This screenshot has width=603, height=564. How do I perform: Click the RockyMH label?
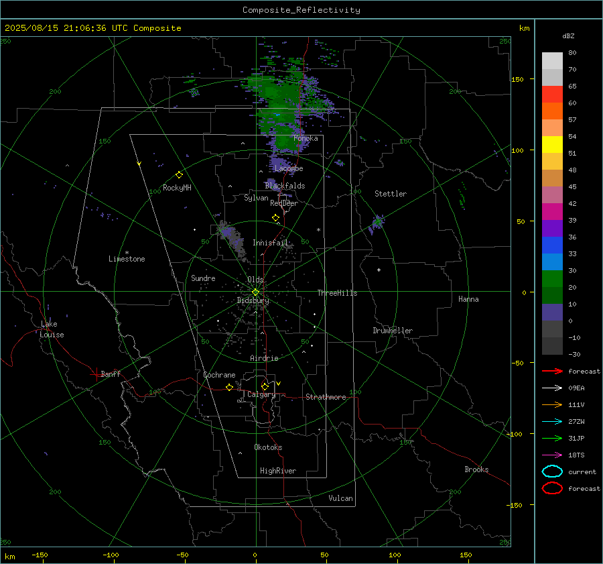(x=177, y=188)
